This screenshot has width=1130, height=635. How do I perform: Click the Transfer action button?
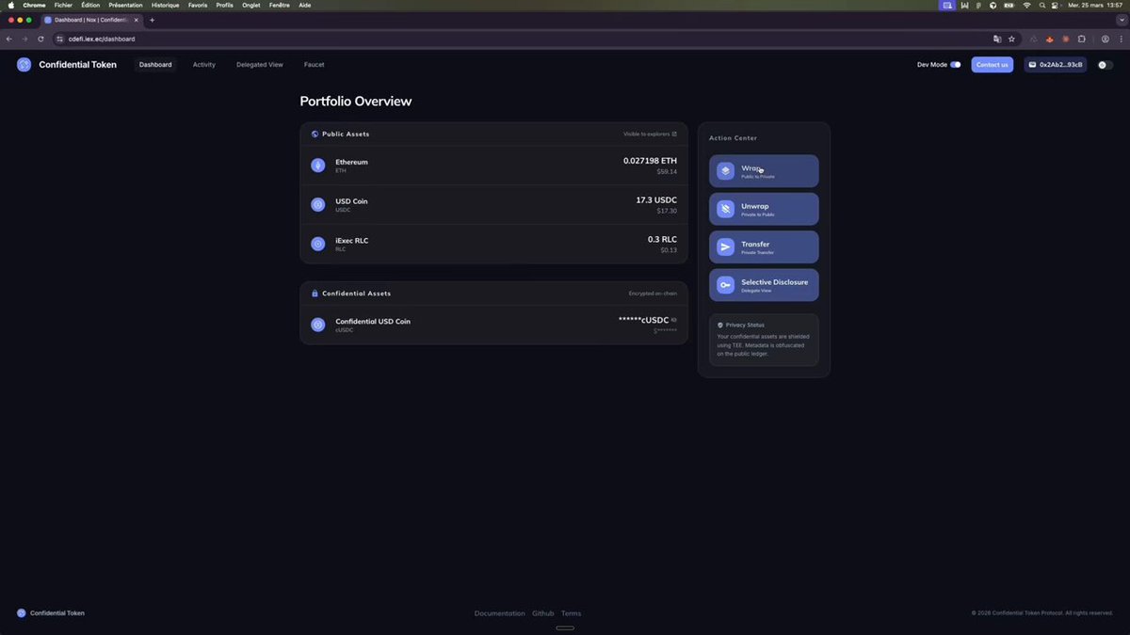coord(764,247)
